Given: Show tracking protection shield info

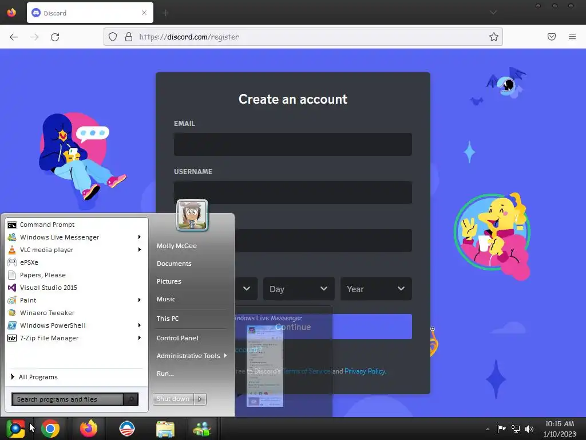Looking at the screenshot, I should coord(113,37).
